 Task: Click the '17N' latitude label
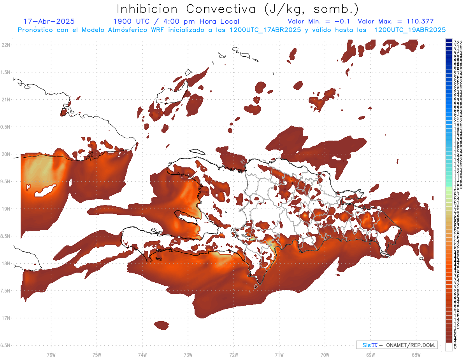tap(6, 318)
